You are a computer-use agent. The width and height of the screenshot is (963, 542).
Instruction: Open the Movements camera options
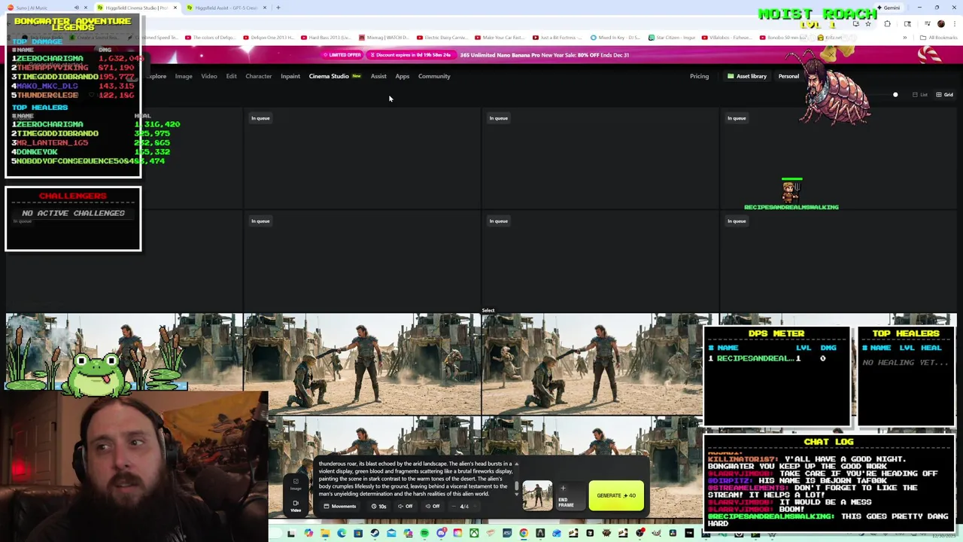[x=340, y=506]
